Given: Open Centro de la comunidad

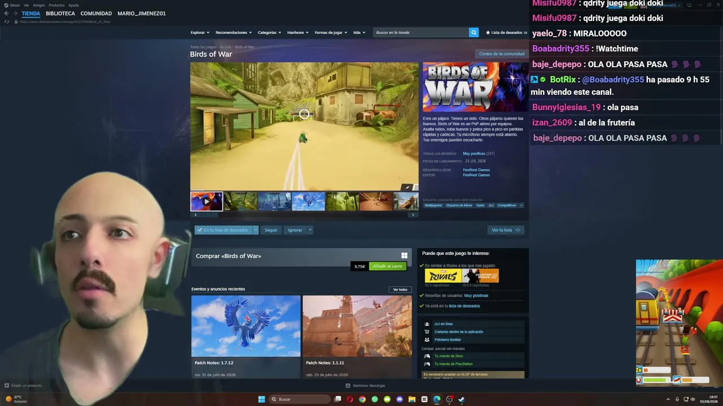Looking at the screenshot, I should click(x=502, y=54).
